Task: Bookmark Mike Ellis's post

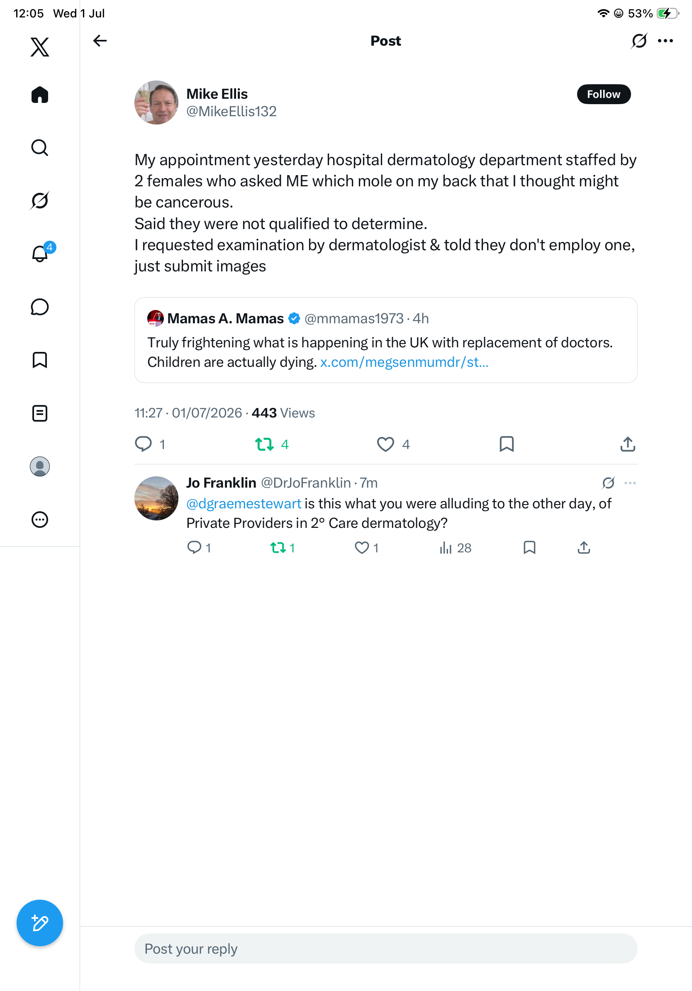Action: coord(507,444)
